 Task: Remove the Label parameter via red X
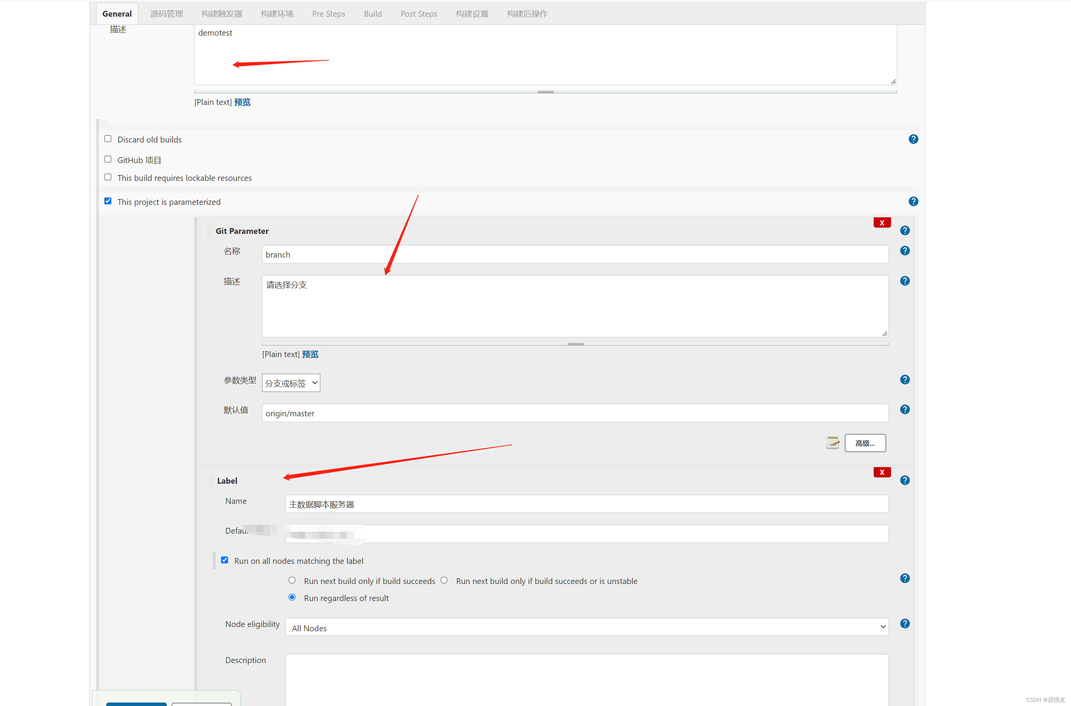[x=882, y=472]
